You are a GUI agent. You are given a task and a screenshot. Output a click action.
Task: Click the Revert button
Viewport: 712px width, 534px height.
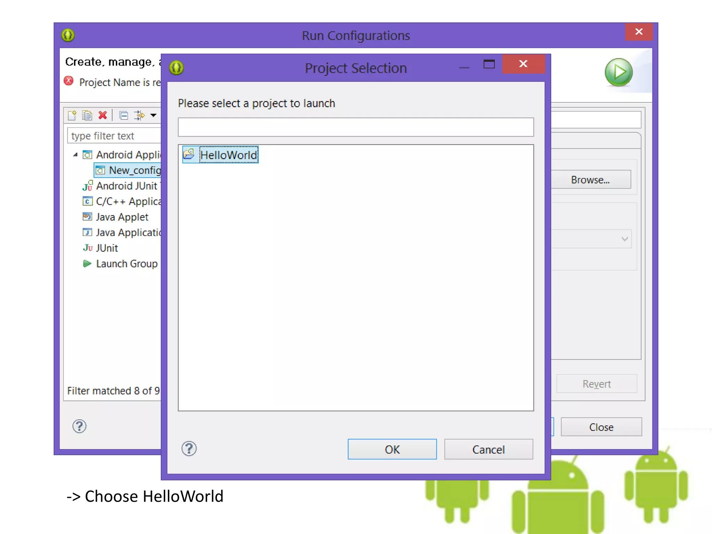[597, 383]
